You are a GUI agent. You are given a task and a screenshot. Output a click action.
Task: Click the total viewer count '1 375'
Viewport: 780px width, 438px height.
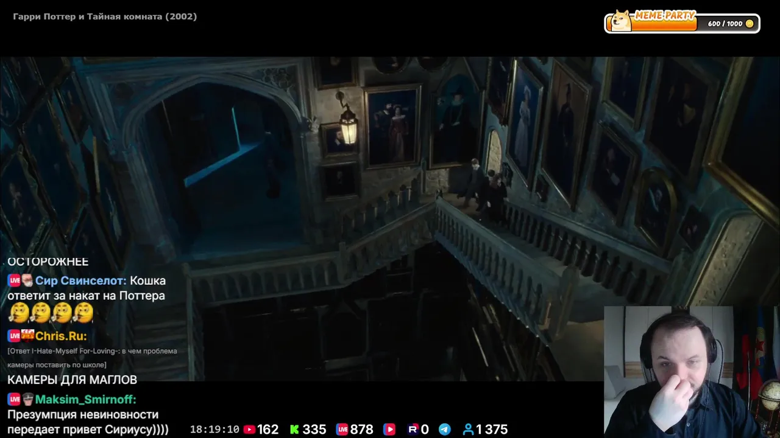coord(492,429)
